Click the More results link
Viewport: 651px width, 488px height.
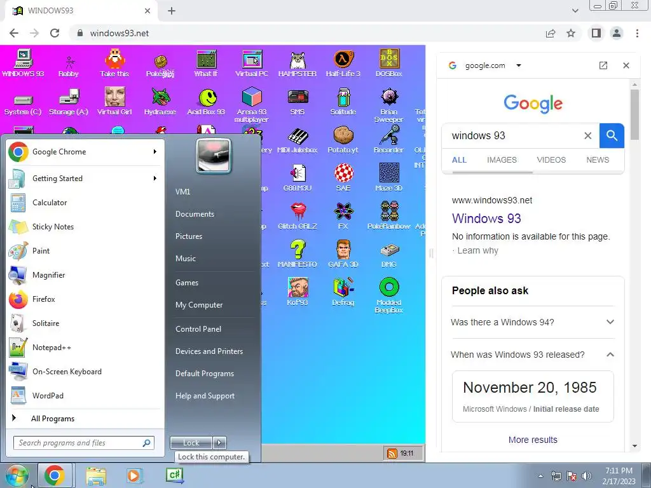tap(533, 440)
